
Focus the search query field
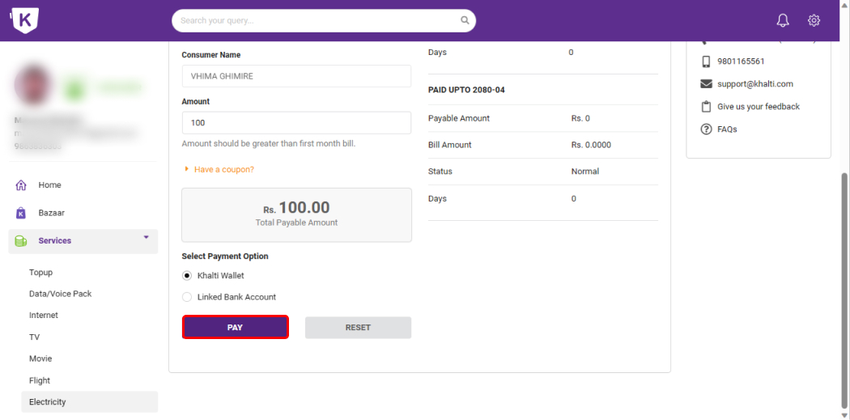point(324,20)
